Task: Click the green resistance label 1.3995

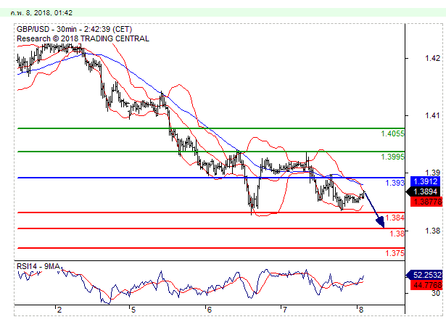Action: [x=392, y=157]
